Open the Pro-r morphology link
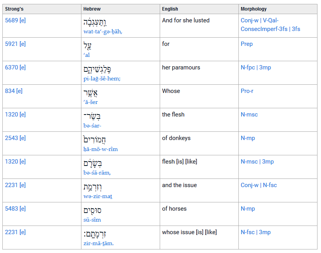 pyautogui.click(x=247, y=91)
